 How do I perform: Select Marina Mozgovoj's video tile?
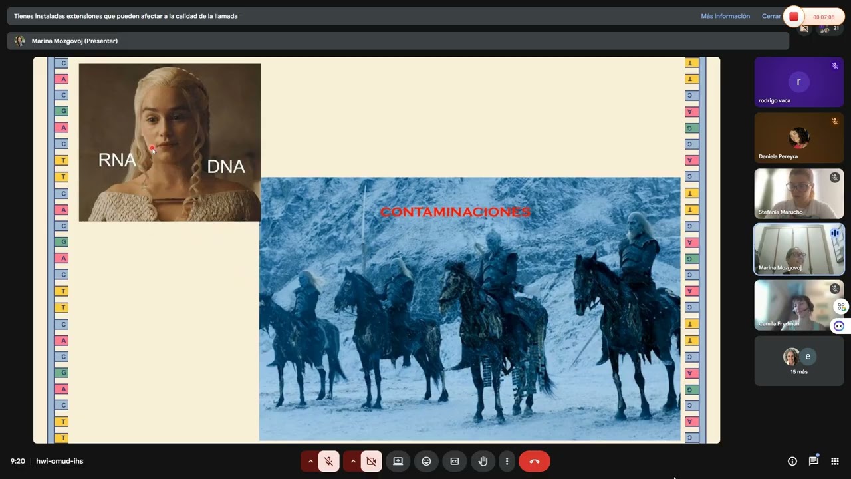point(798,249)
